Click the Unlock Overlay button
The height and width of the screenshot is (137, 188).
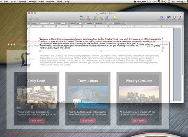[x=146, y=44]
